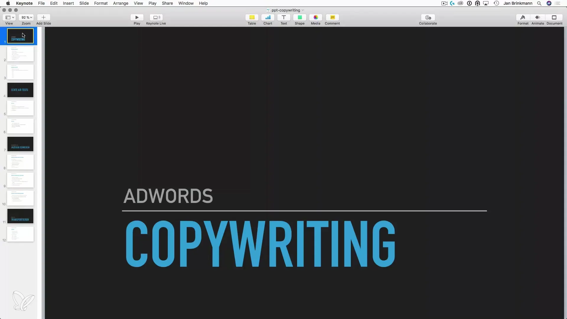Click the Creative Cloud menu bar icon
The image size is (567, 319).
point(460,3)
